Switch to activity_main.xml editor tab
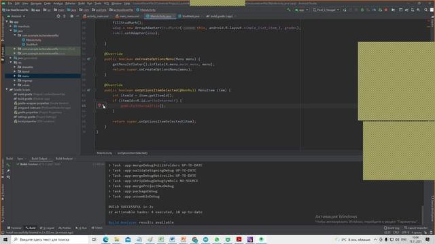The image size is (435, 244). pyautogui.click(x=96, y=16)
